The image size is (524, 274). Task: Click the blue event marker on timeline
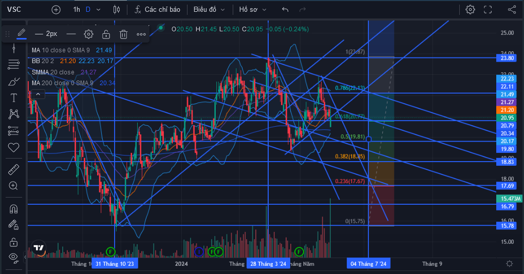(x=198, y=251)
